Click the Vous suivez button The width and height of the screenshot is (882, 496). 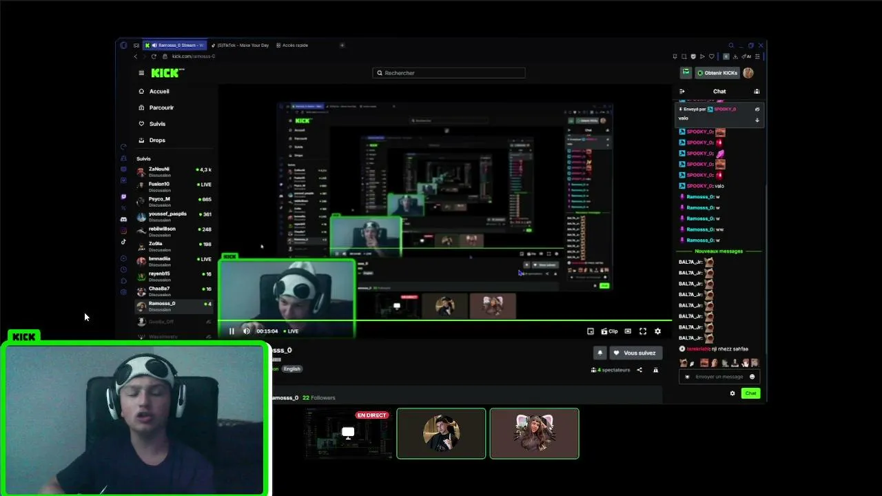click(635, 353)
